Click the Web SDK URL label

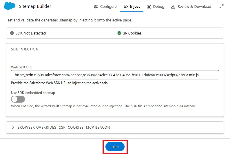tap(22, 67)
